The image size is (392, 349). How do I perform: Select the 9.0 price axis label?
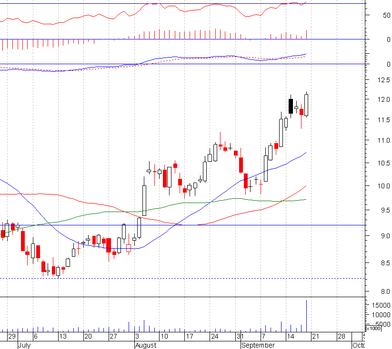(x=385, y=236)
